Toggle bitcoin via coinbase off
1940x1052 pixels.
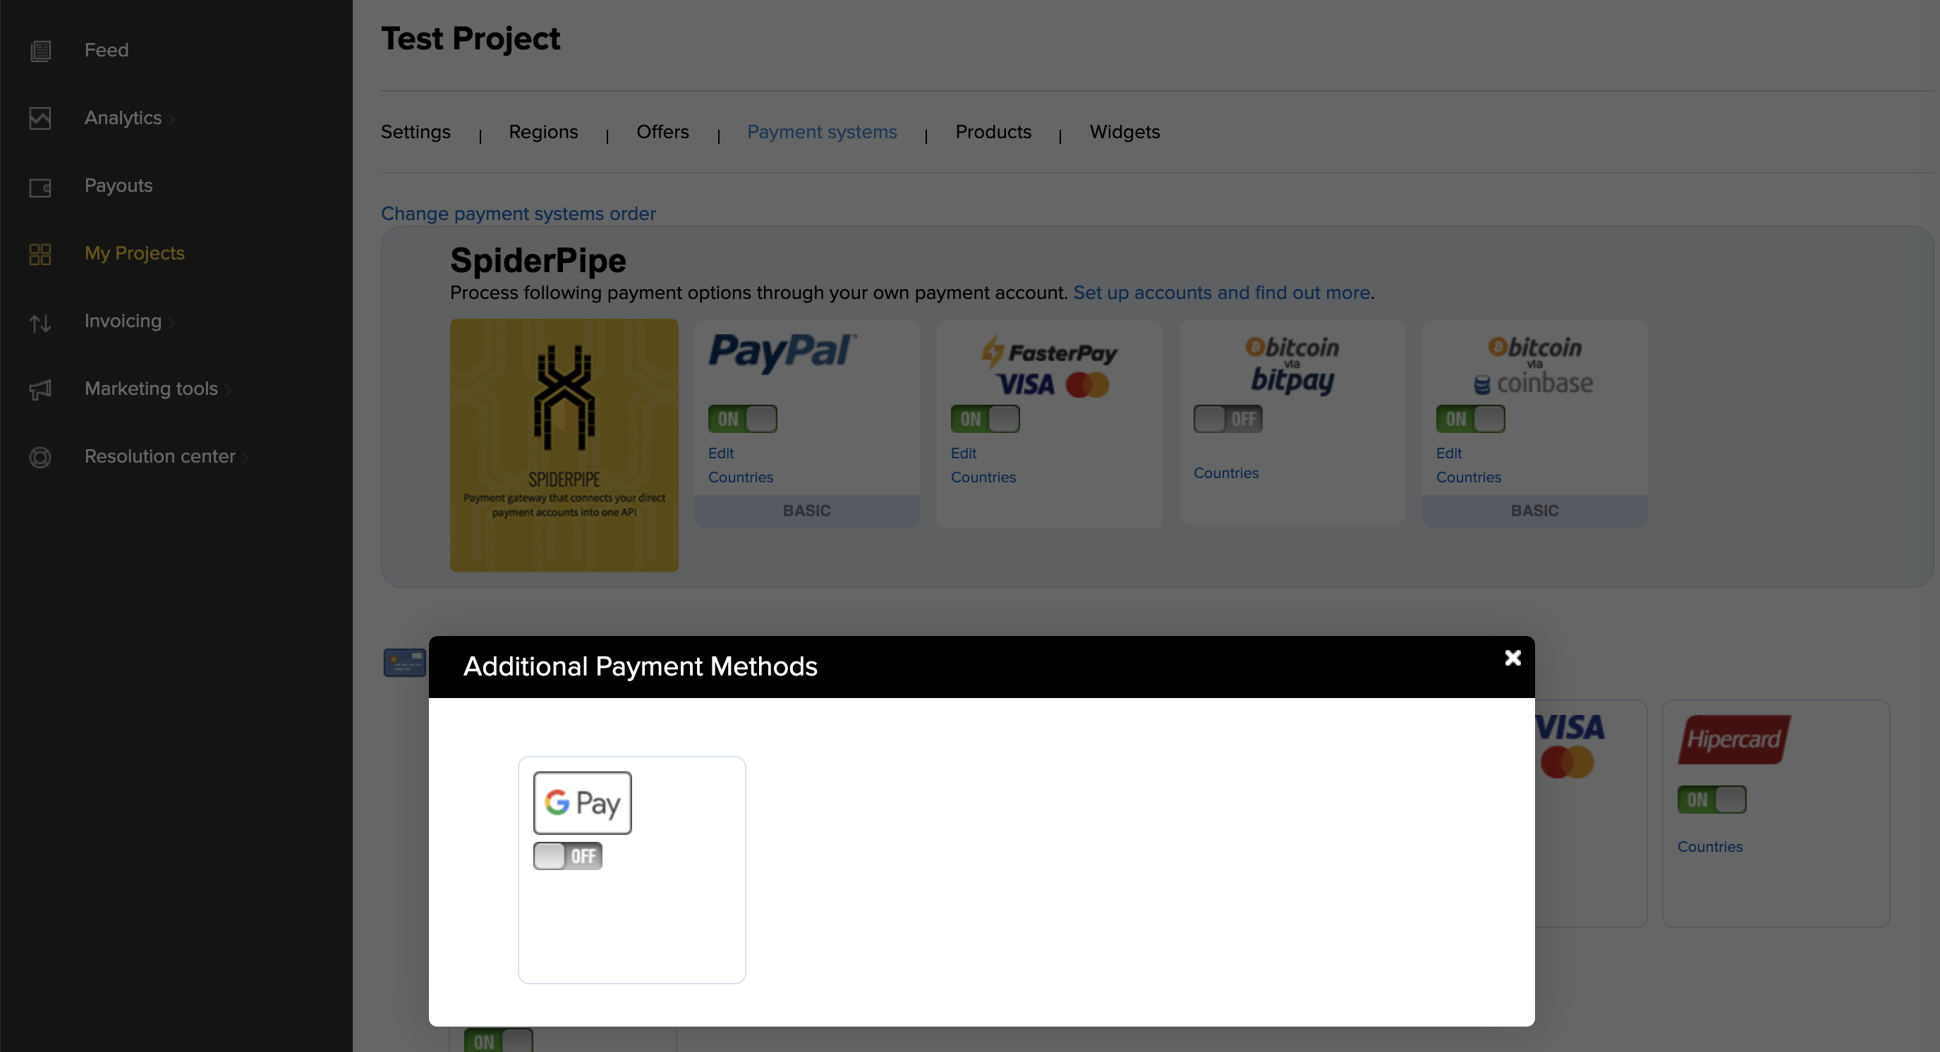(x=1470, y=418)
